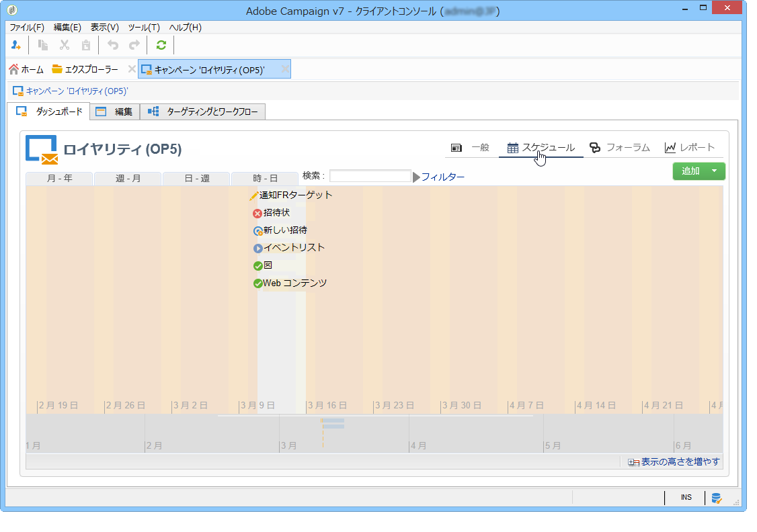Open the ファイル(F) menu
The height and width of the screenshot is (532, 757).
27,28
